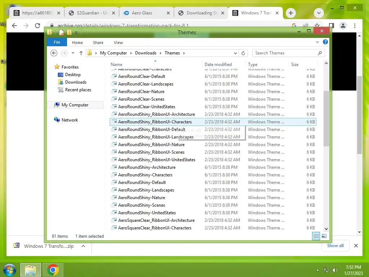Viewport: 369px width, 277px height.
Task: Open Explorer help question mark
Action: pos(325,42)
